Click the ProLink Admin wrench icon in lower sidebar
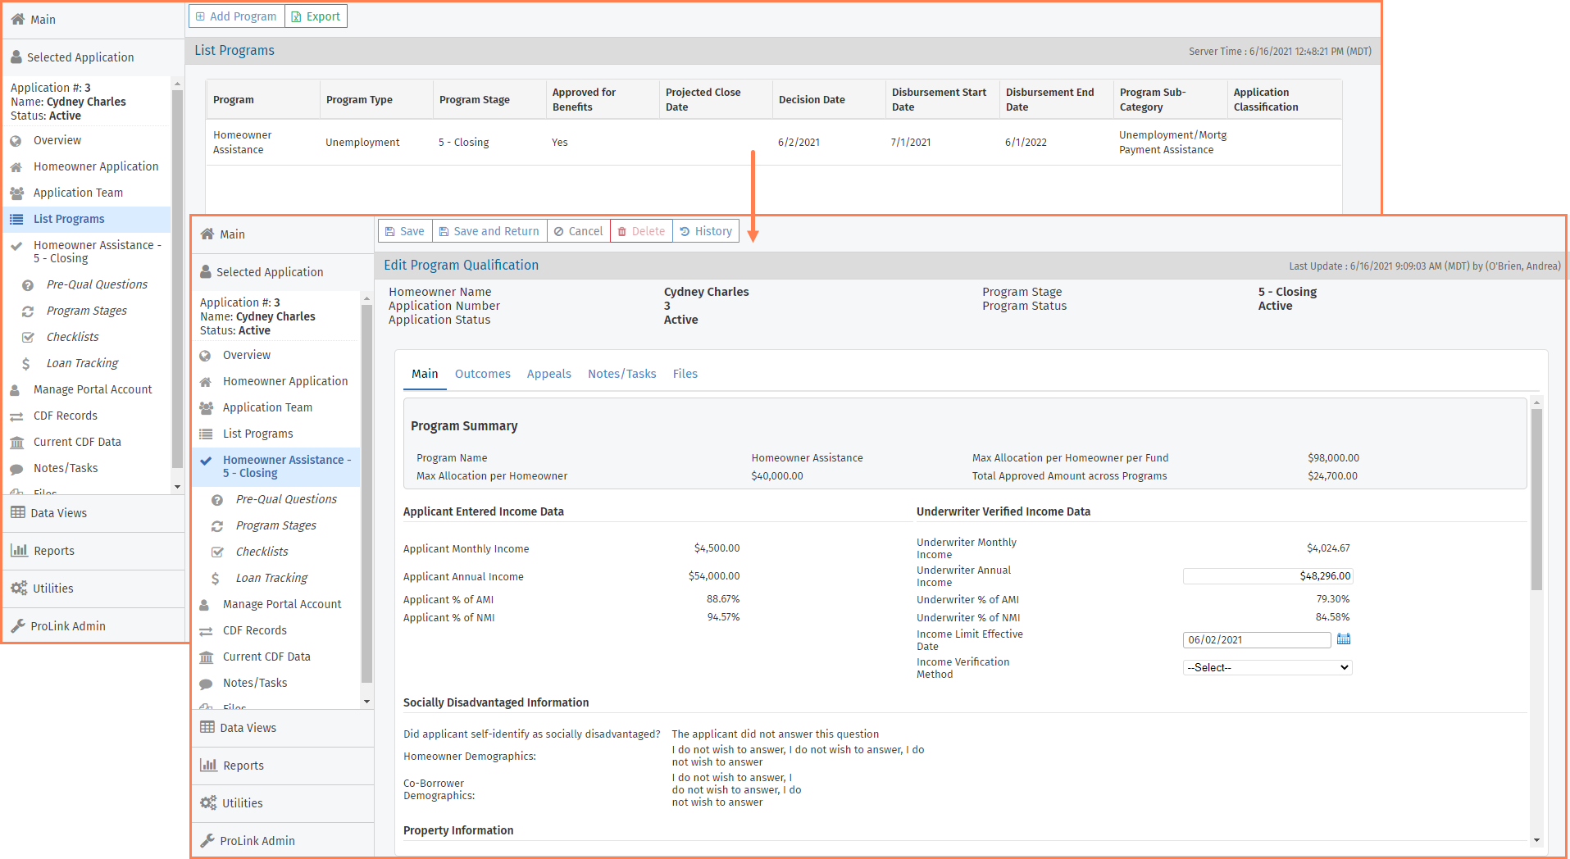1570x859 pixels. pos(207,841)
